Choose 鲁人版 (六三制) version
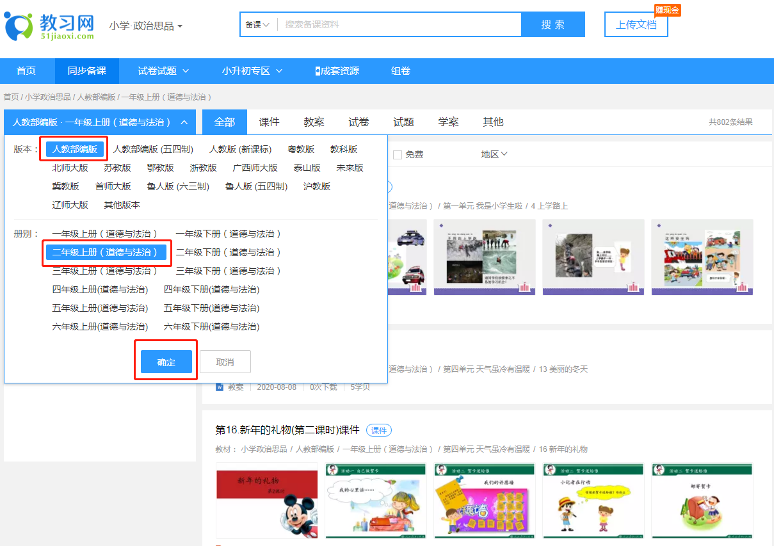Viewport: 774px width, 546px height. (178, 186)
